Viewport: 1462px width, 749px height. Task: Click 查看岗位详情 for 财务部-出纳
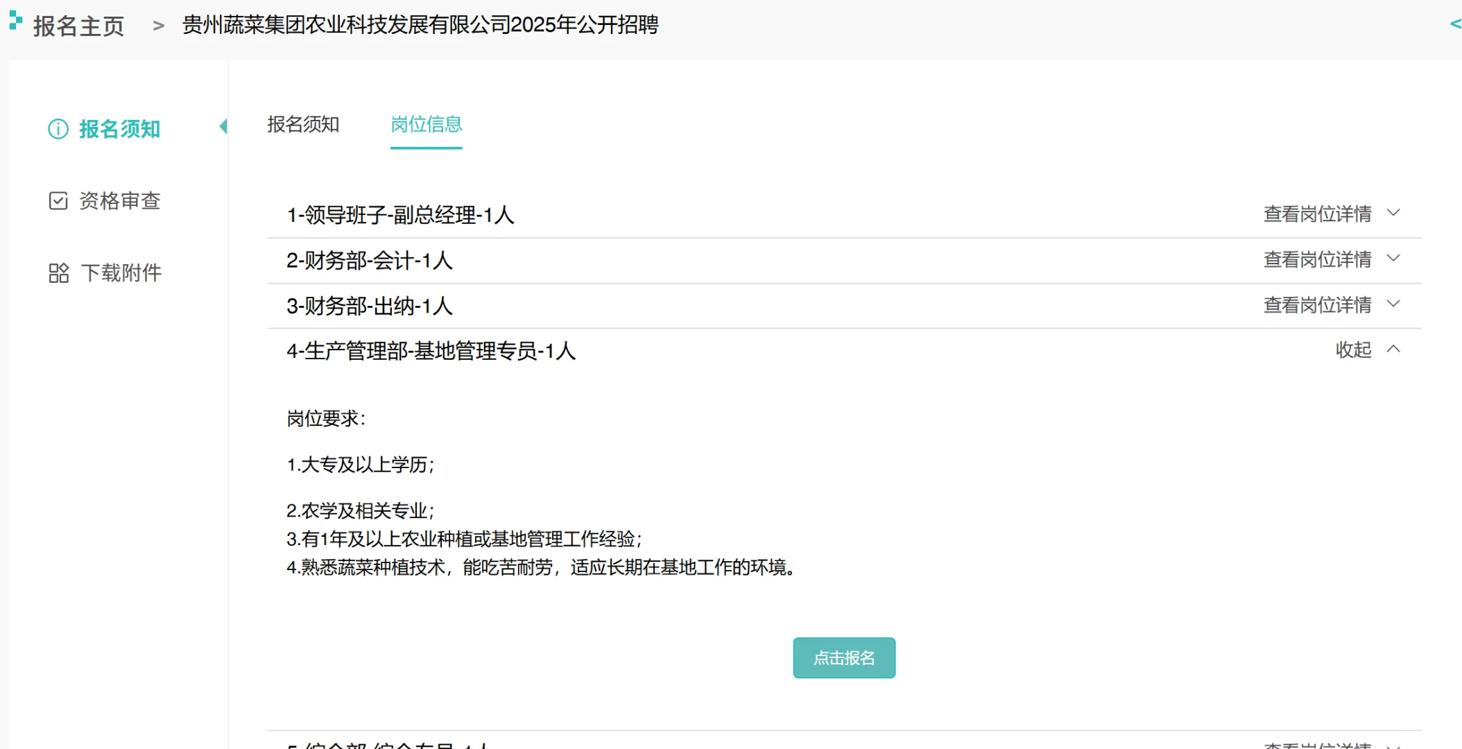click(x=1317, y=304)
